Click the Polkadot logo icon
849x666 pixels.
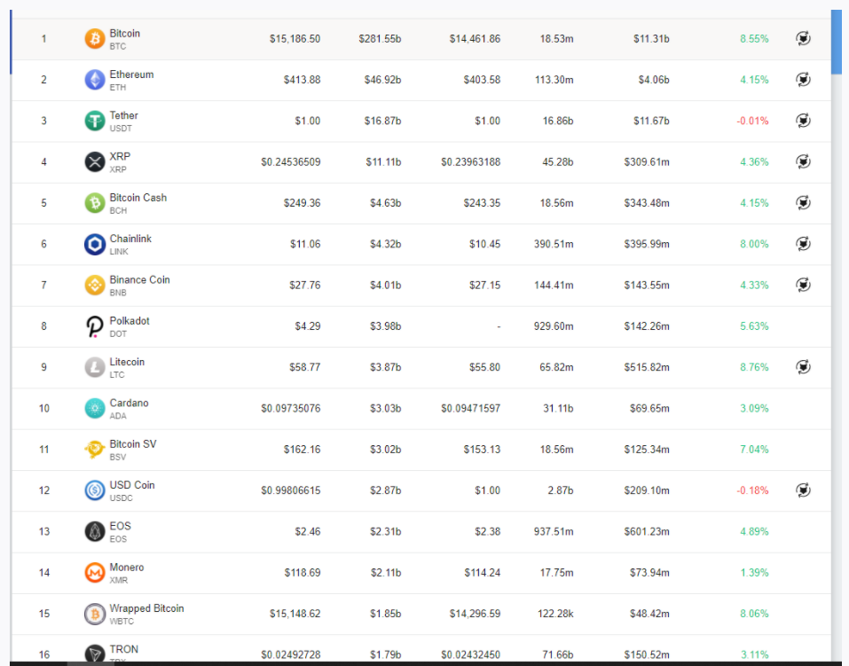(x=95, y=326)
